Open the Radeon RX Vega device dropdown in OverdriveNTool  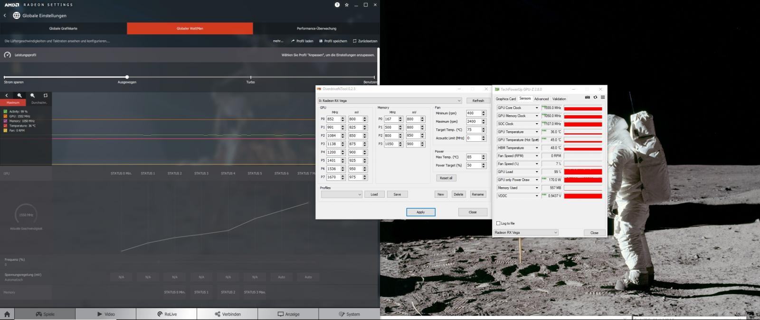coord(389,101)
